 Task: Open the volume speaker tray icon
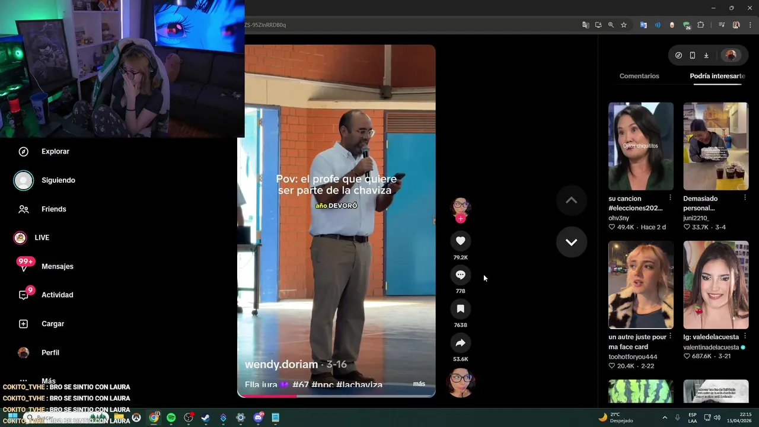coord(717,418)
